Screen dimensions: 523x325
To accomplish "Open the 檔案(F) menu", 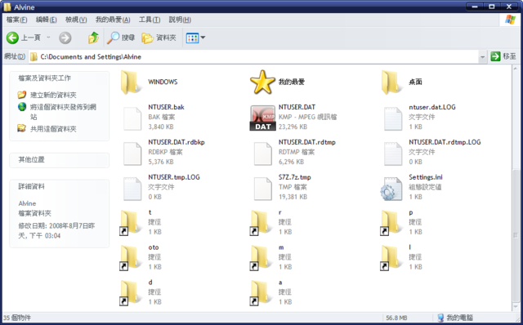I will 16,20.
